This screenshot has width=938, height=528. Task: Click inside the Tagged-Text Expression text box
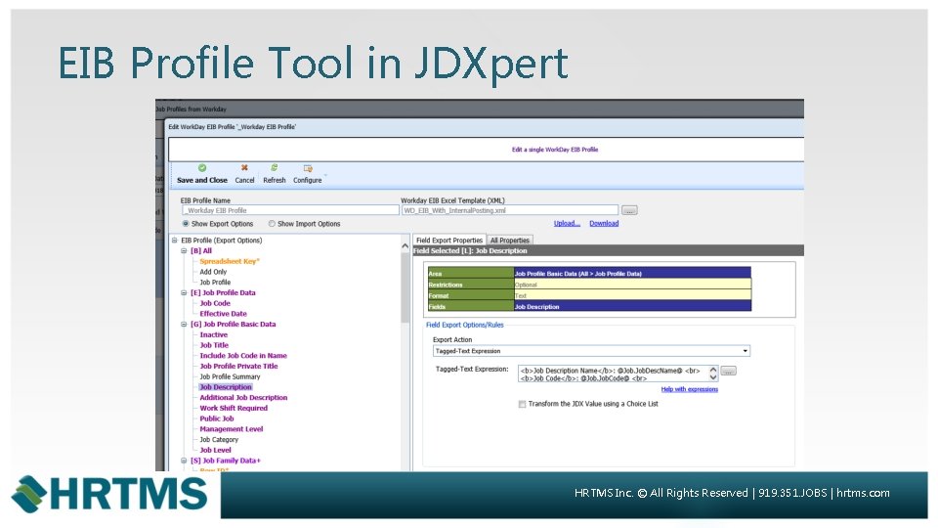pos(614,374)
